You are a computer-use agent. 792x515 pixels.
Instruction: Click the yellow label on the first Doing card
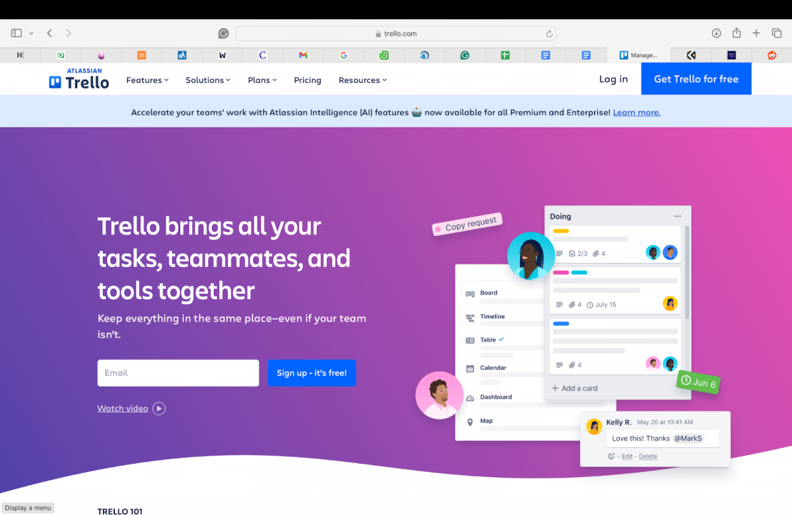click(561, 231)
